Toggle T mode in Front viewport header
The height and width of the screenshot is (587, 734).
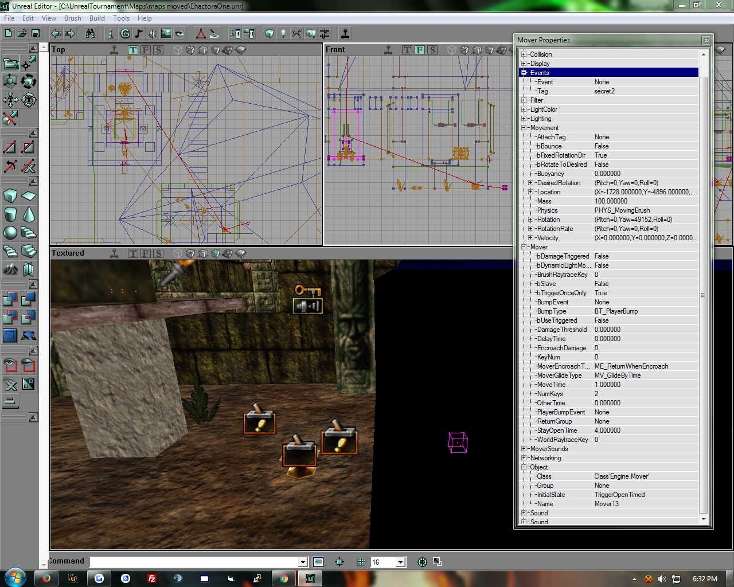click(407, 50)
